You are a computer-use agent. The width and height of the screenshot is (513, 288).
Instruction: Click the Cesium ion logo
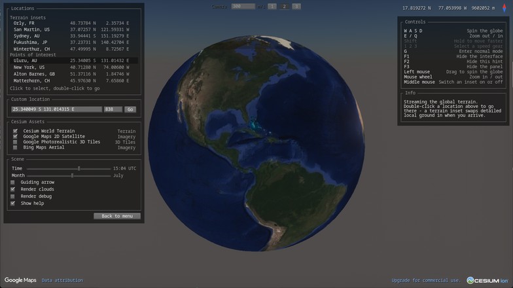coord(487,280)
